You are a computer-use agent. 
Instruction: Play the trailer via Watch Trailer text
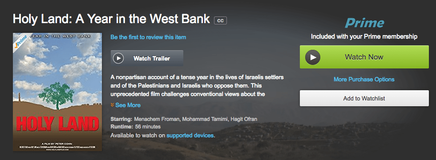tap(152, 58)
